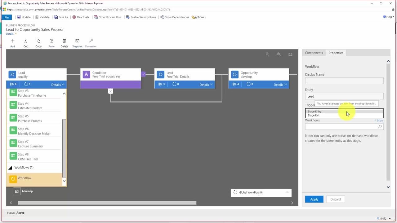Click the orange Workflow step icon
The image size is (397, 223).
click(x=13, y=179)
